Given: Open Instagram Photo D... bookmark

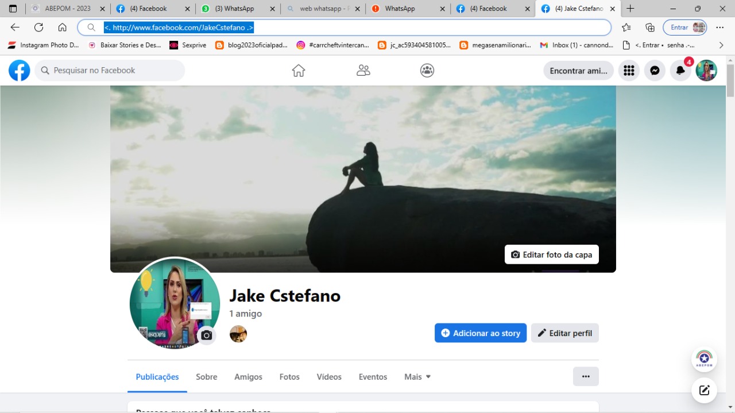Looking at the screenshot, I should 44,45.
